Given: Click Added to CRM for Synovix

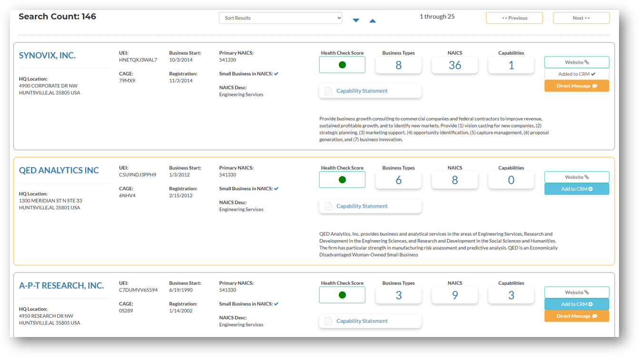Looking at the screenshot, I should tap(577, 74).
